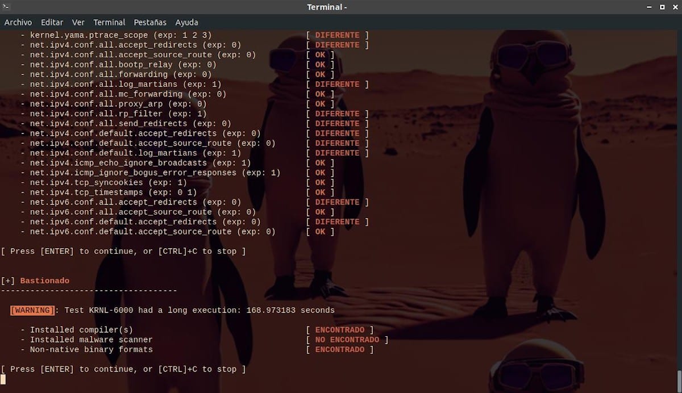
Task: Click the bottom Press ENTER to continue prompt
Action: point(123,369)
